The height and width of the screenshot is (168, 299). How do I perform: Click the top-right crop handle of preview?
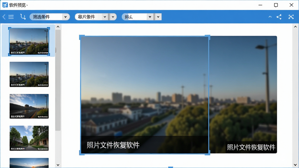[x=208, y=37]
